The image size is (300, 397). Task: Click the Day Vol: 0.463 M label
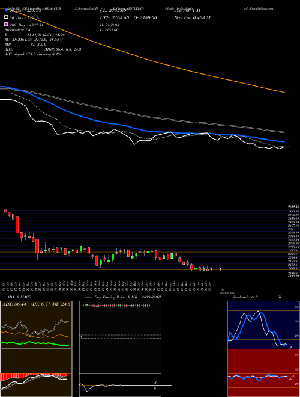point(192,17)
